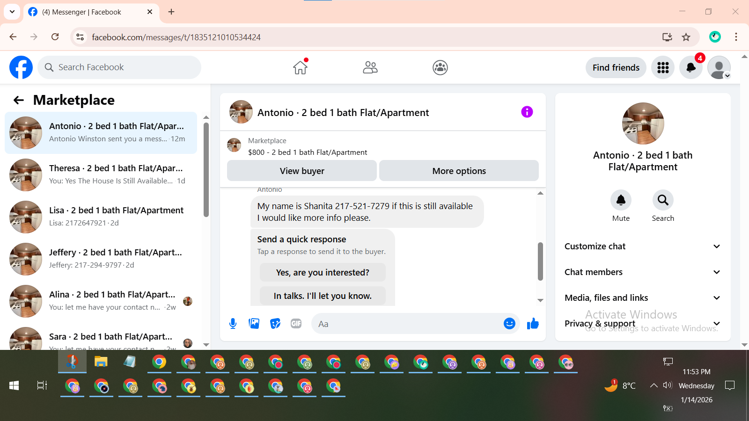Viewport: 749px width, 421px height.
Task: Open a new browser tab with plus
Action: point(171,12)
